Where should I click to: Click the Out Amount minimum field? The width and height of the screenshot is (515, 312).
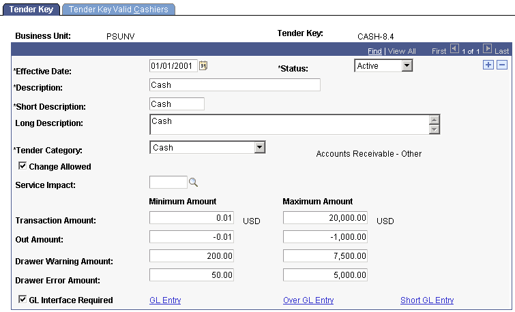pos(192,236)
